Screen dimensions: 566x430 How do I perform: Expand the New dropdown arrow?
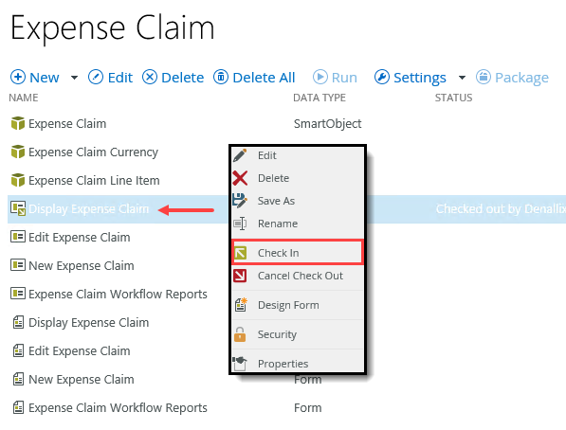pos(74,78)
